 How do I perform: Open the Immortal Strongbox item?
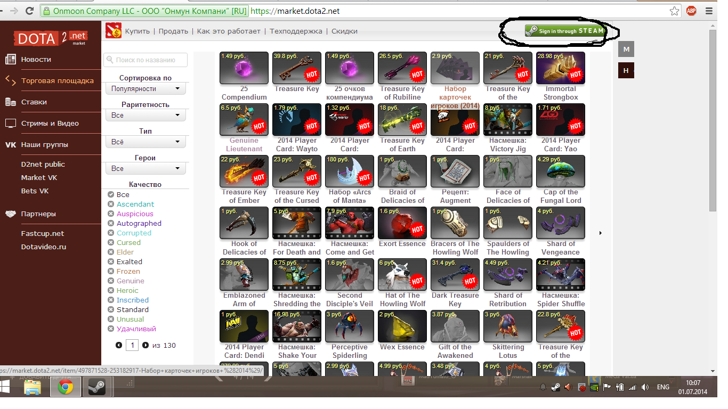click(x=560, y=68)
